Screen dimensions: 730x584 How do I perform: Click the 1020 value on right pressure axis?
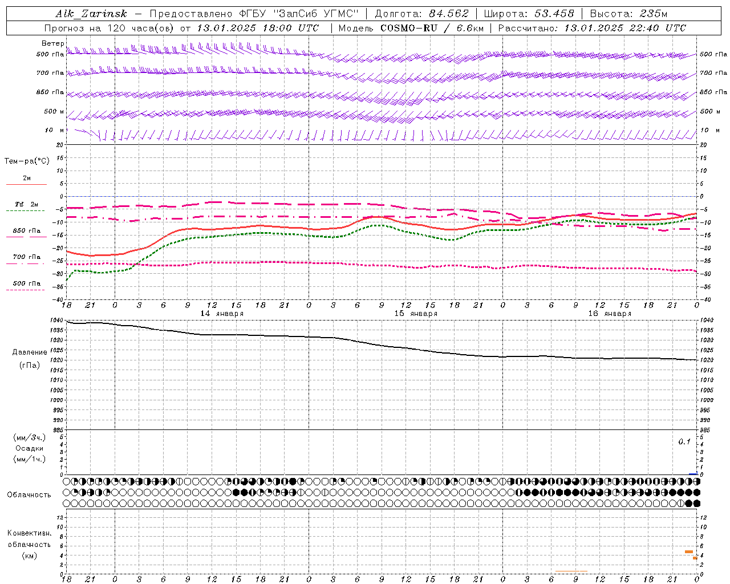[x=706, y=360]
